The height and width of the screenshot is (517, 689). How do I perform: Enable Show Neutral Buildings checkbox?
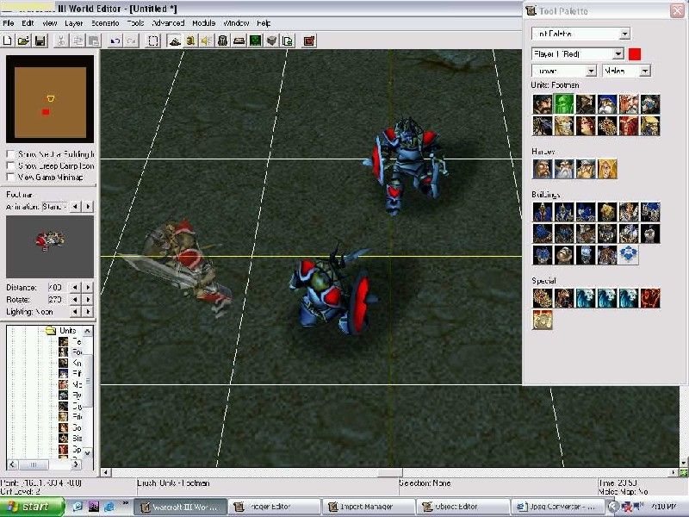[x=10, y=154]
